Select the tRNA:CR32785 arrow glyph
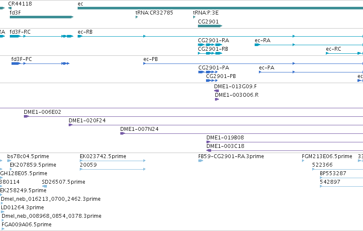The width and height of the screenshot is (363, 231). coord(136,17)
